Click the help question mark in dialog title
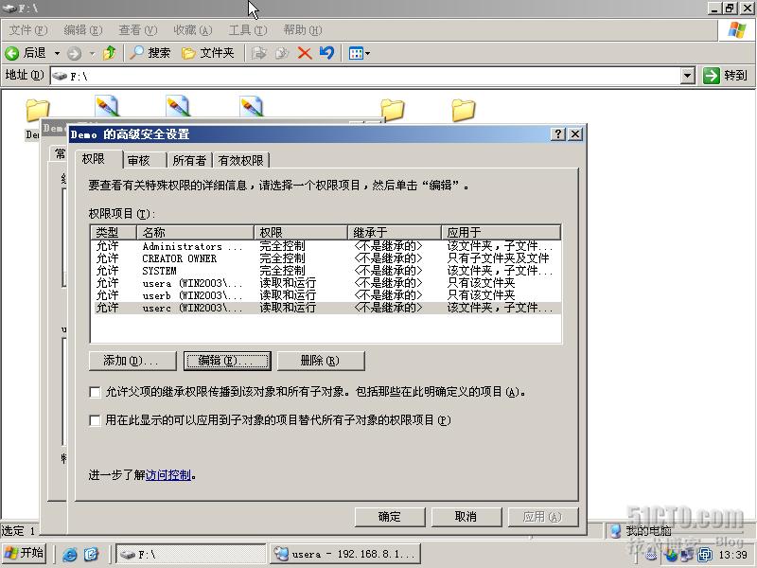This screenshot has width=757, height=568. pos(557,133)
